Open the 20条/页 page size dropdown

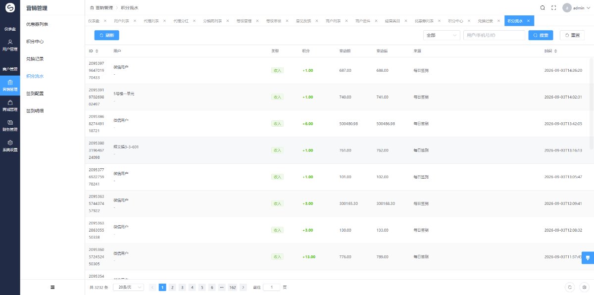tap(128, 287)
